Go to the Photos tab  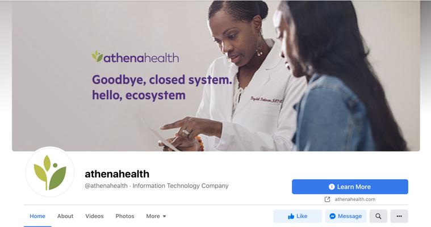pyautogui.click(x=125, y=216)
